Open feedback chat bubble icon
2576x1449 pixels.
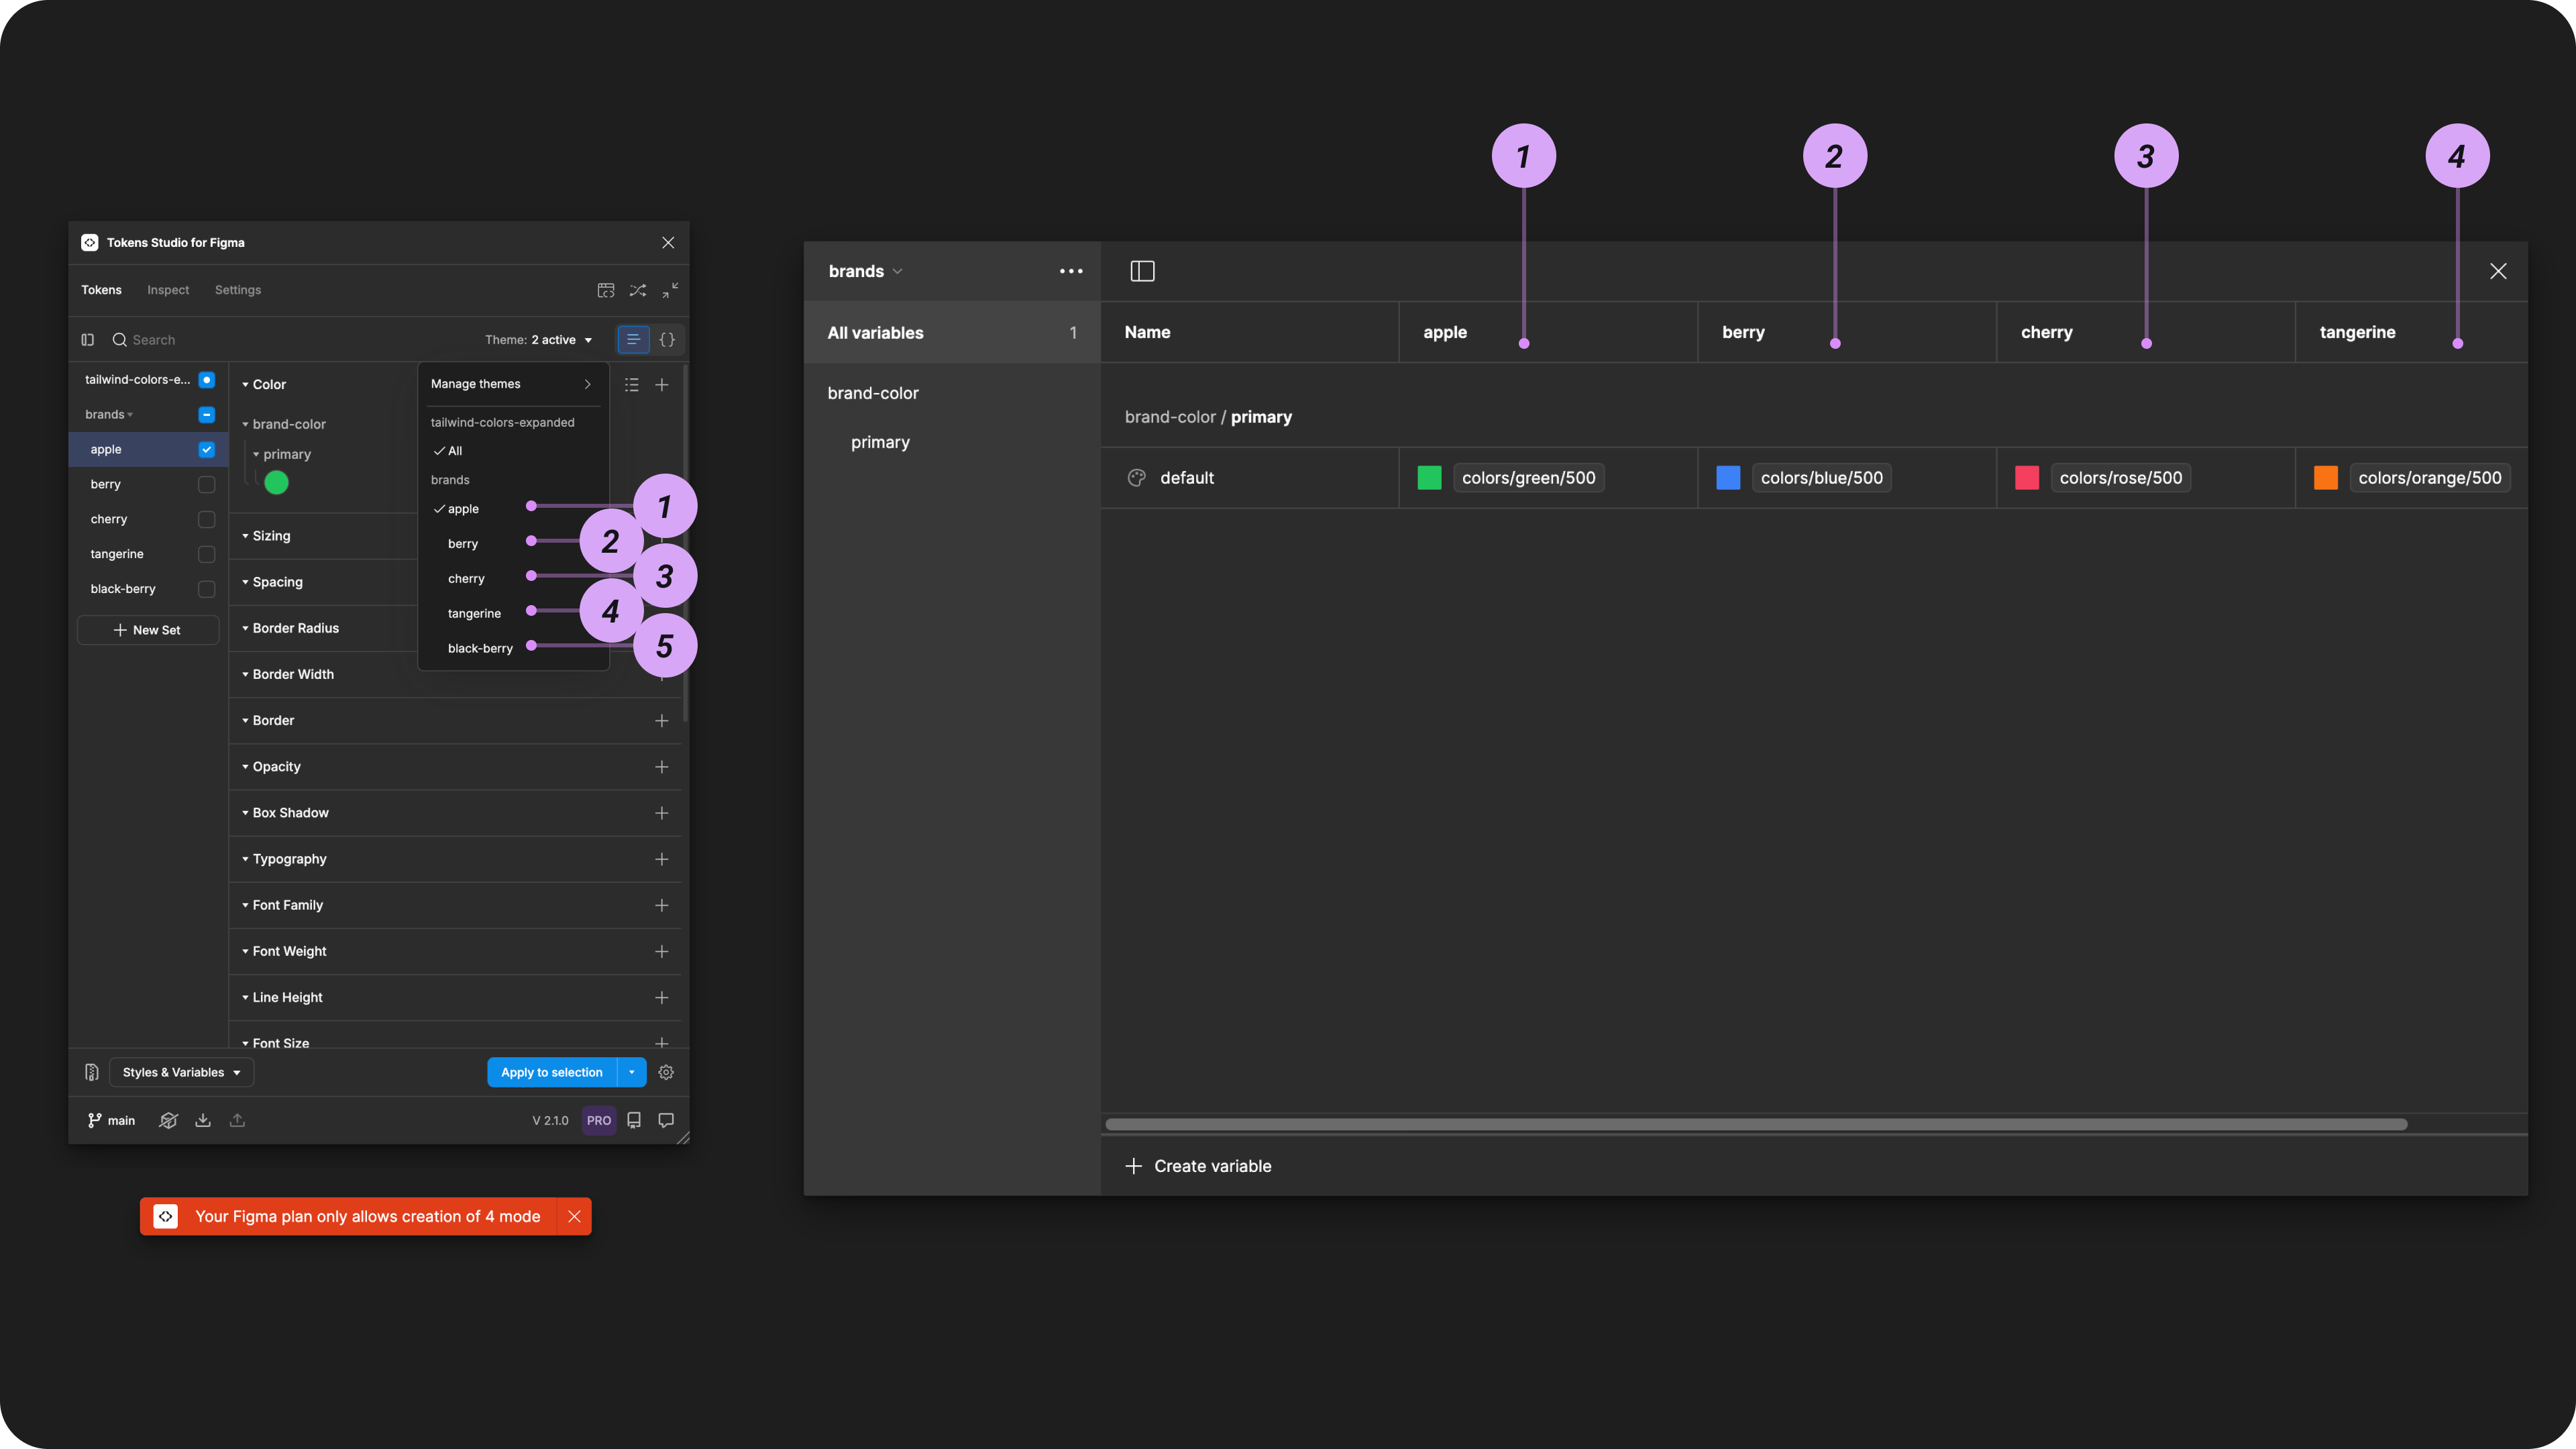pos(666,1120)
